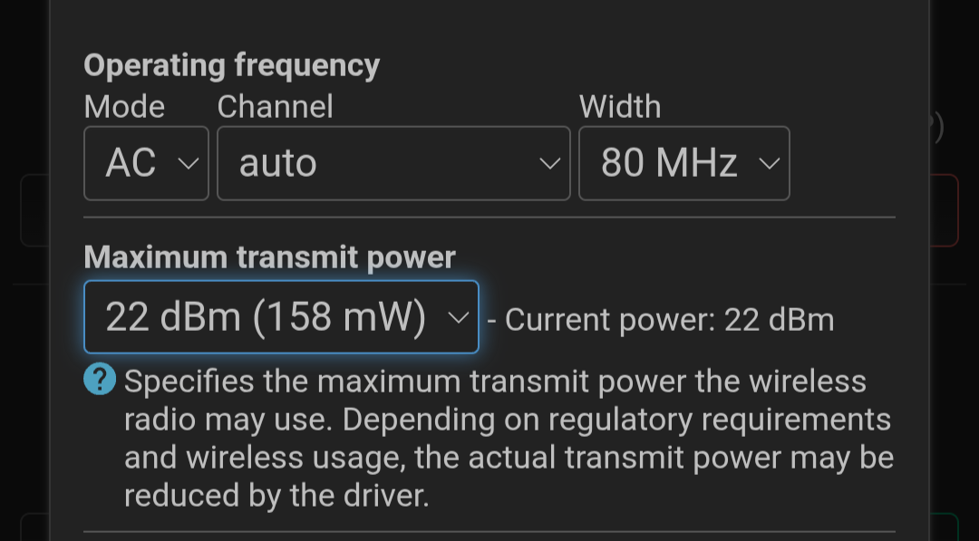This screenshot has height=541, width=979.
Task: Click the green-outlined button behind the dialog
Action: coord(945,527)
